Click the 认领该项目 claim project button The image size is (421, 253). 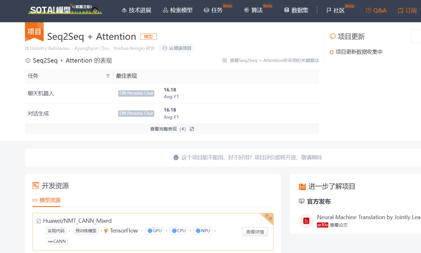177,48
